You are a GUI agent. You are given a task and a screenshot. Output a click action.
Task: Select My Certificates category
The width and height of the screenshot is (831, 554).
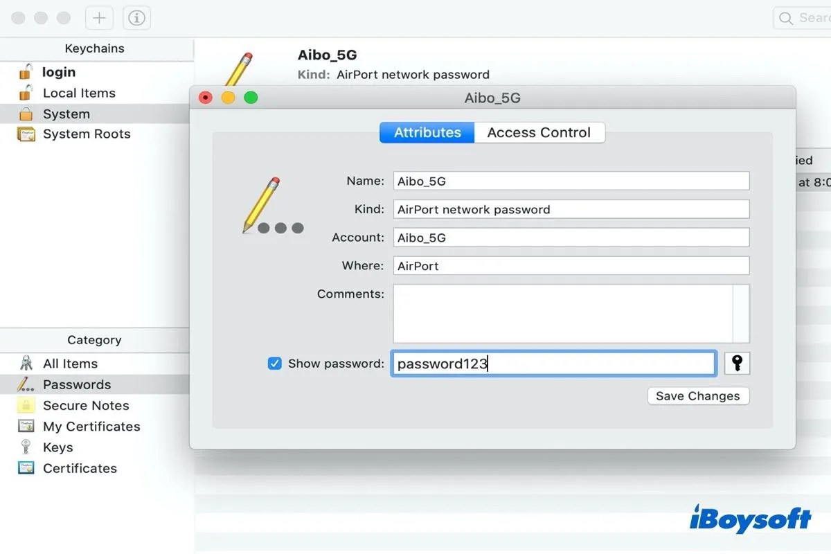click(92, 427)
